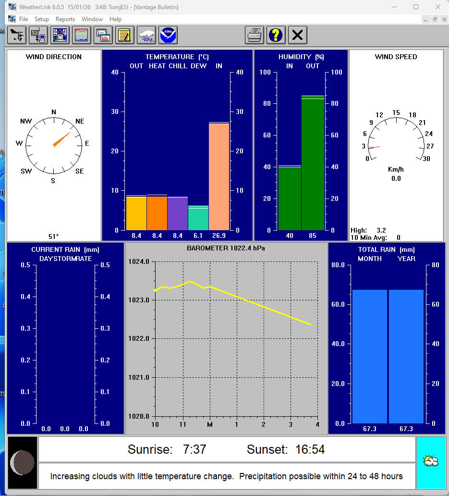This screenshot has height=496, width=449.
Task: Click the partly cloudy forecast icon
Action: 431,462
